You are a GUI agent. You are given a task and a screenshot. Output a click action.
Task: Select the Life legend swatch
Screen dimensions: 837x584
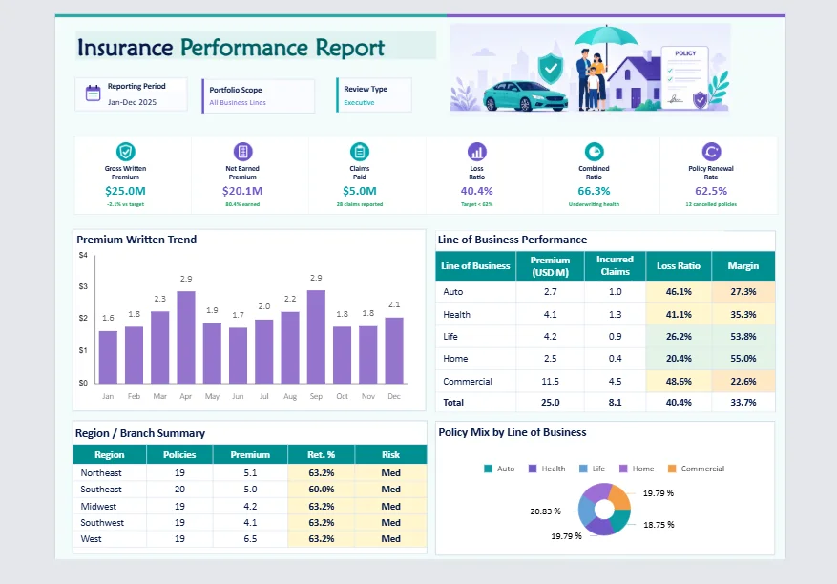[x=583, y=469]
